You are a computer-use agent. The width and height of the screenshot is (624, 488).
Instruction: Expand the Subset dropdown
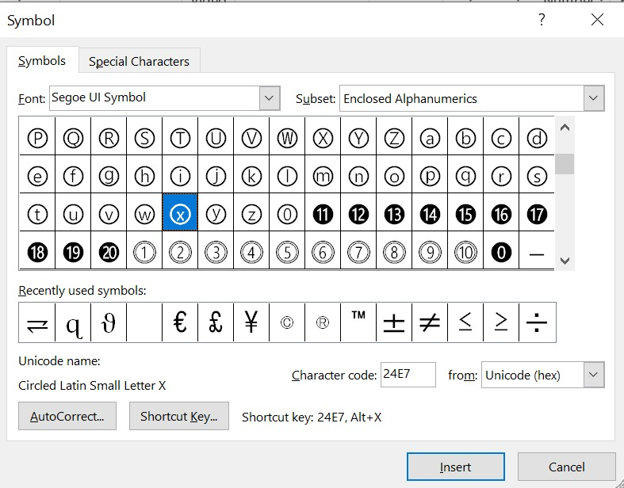coord(594,99)
